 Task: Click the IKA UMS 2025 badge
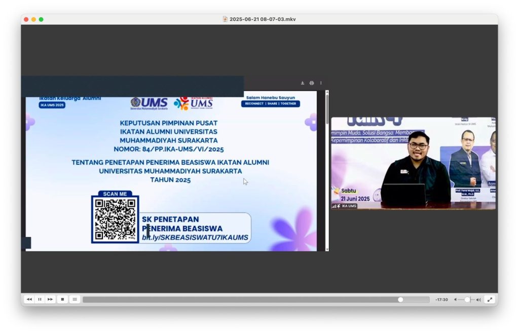coord(52,105)
